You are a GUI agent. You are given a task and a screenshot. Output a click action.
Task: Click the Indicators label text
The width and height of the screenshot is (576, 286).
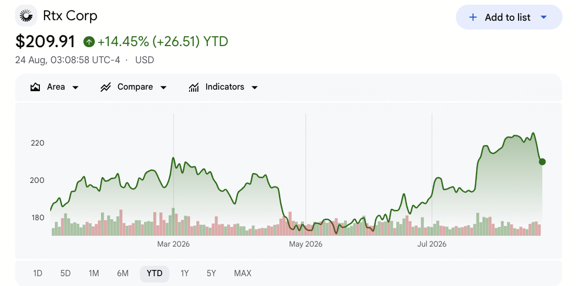224,87
